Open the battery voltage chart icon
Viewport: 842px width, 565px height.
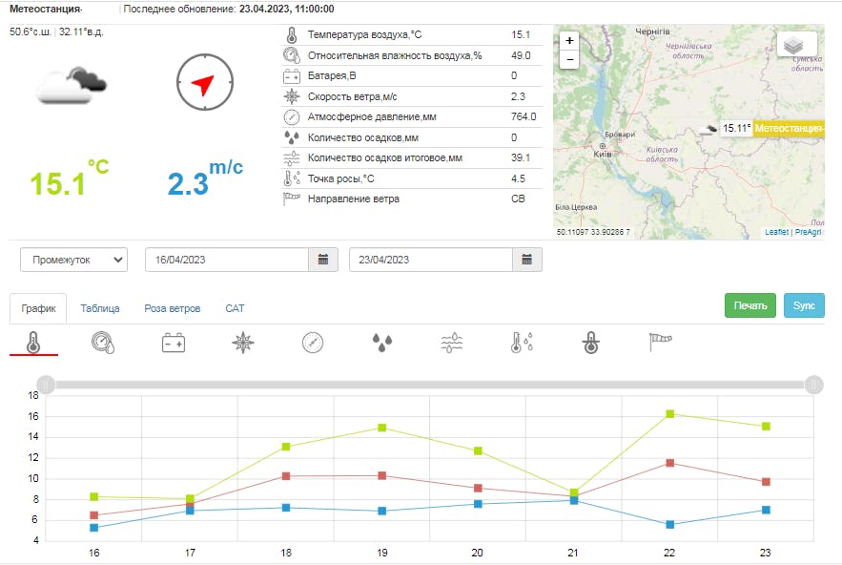[x=173, y=343]
